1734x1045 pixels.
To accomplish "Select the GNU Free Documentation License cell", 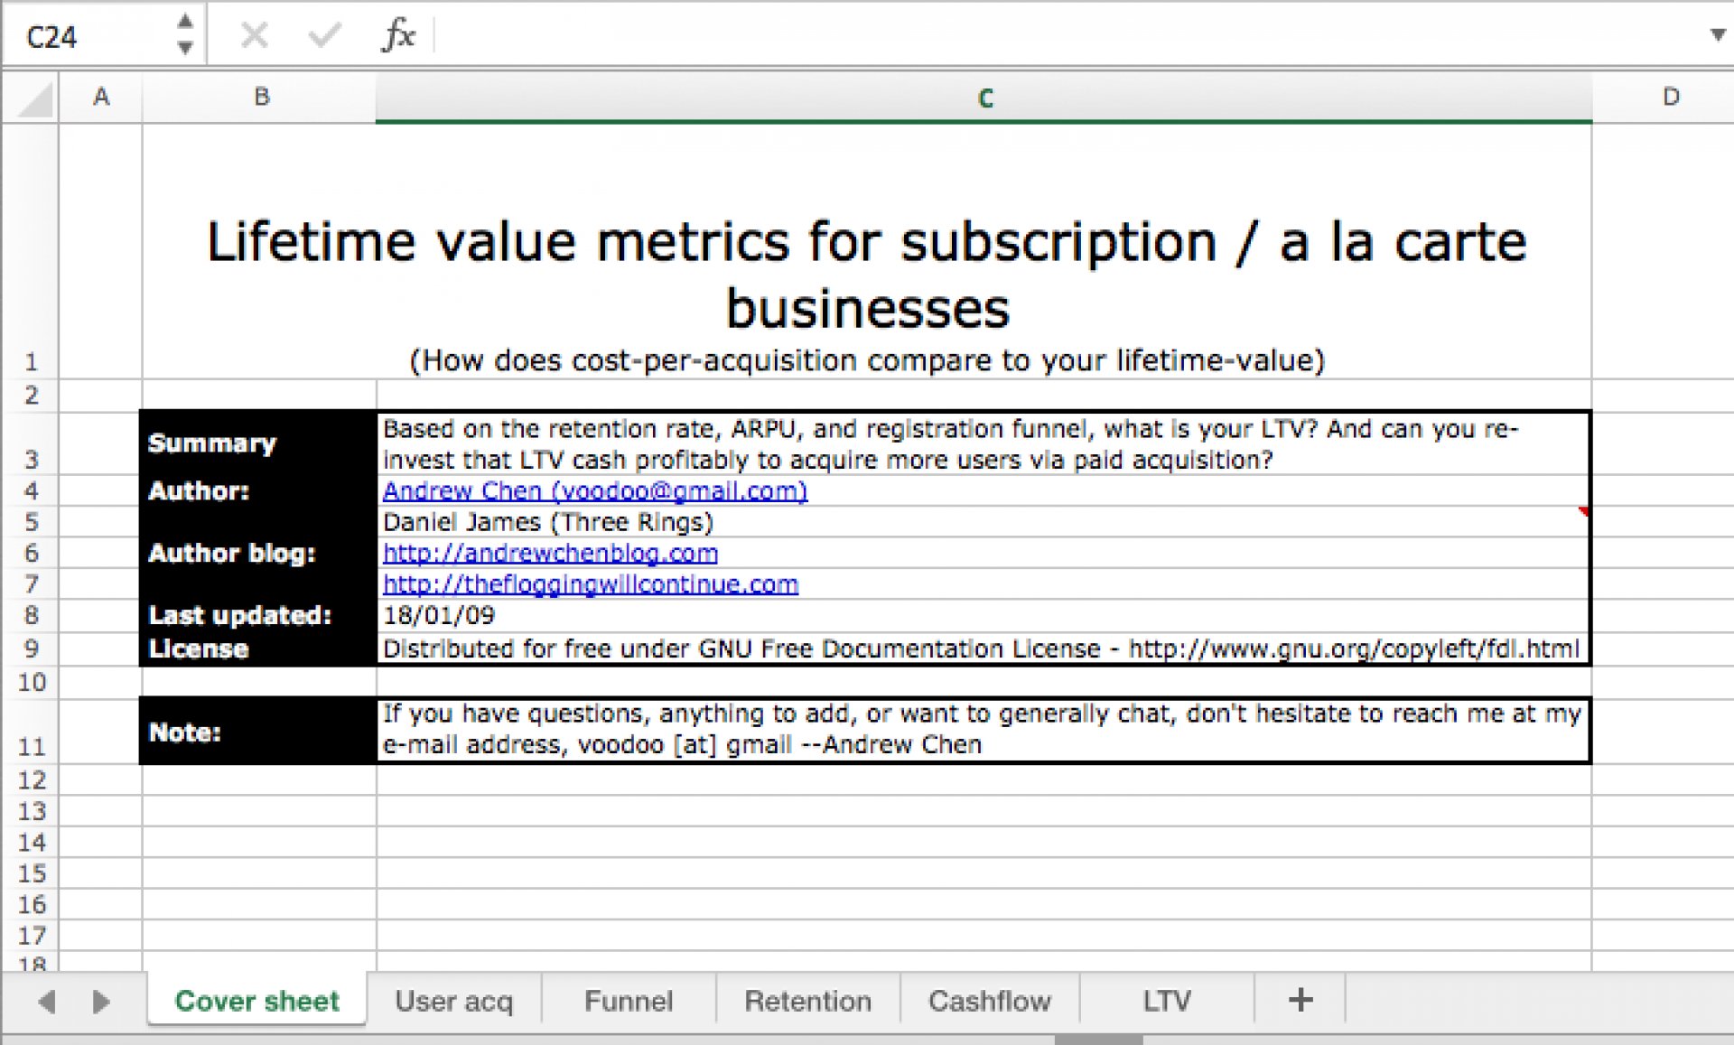I will 983,648.
